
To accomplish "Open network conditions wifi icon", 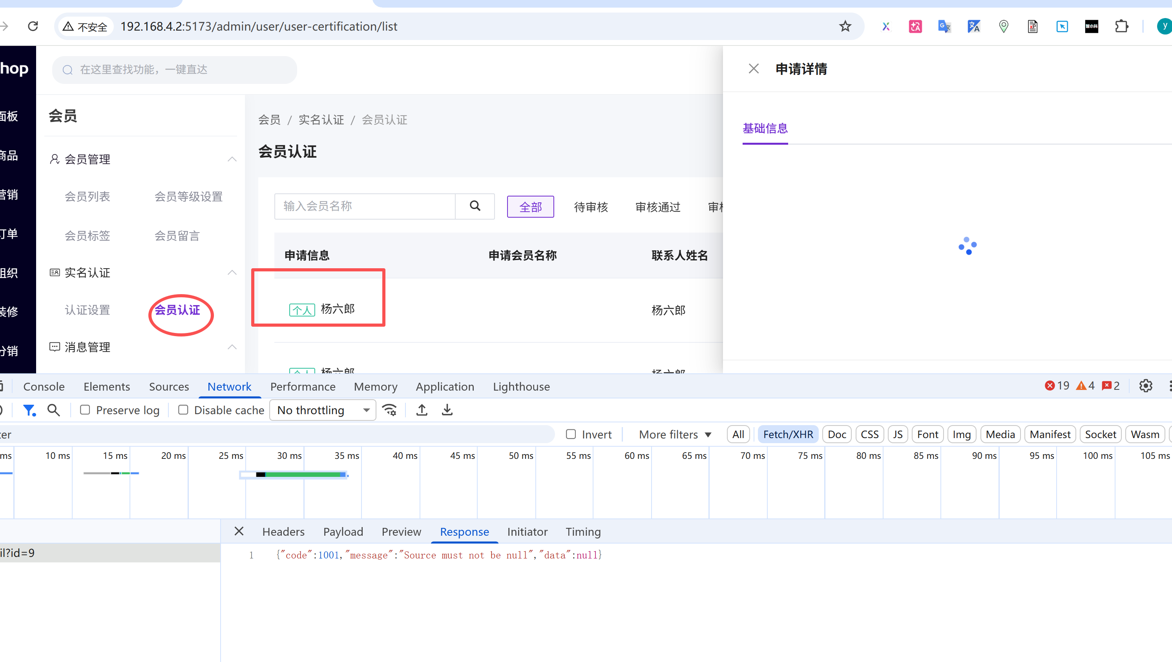I will (x=389, y=410).
